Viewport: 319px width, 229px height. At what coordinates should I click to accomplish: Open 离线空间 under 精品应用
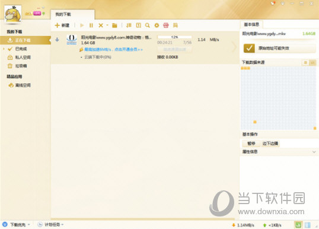pyautogui.click(x=23, y=85)
